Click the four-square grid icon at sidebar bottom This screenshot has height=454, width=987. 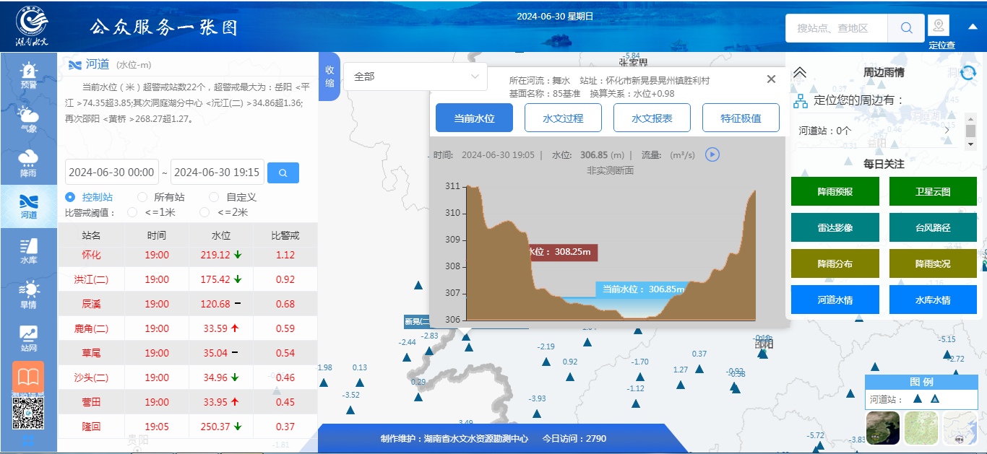(28, 441)
